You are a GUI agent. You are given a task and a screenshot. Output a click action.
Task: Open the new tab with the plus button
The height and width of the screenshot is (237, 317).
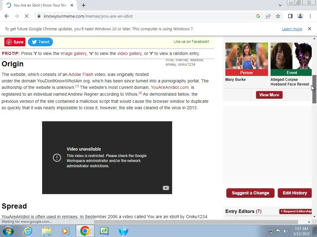(x=84, y=5)
